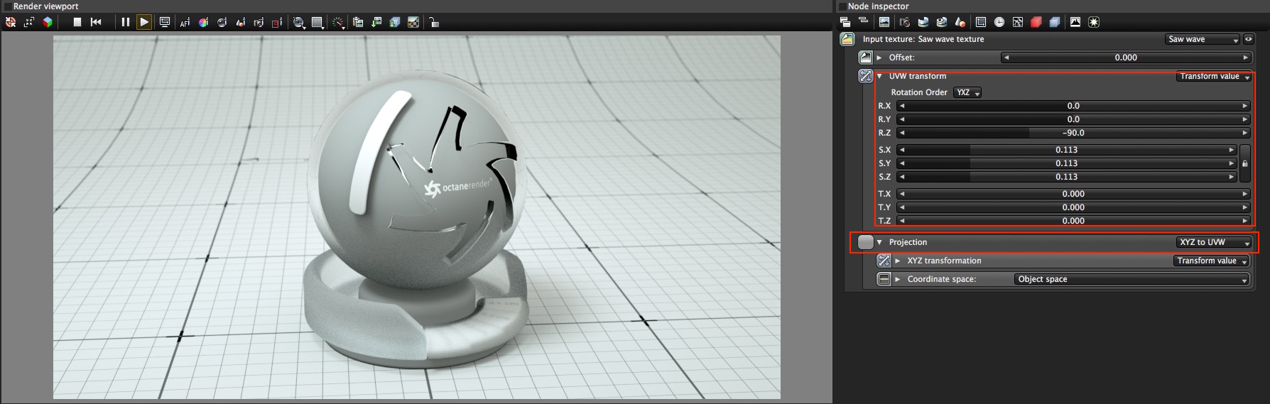Click the S.Y scale slider value 0.113
The image size is (1270, 404).
pos(1066,163)
